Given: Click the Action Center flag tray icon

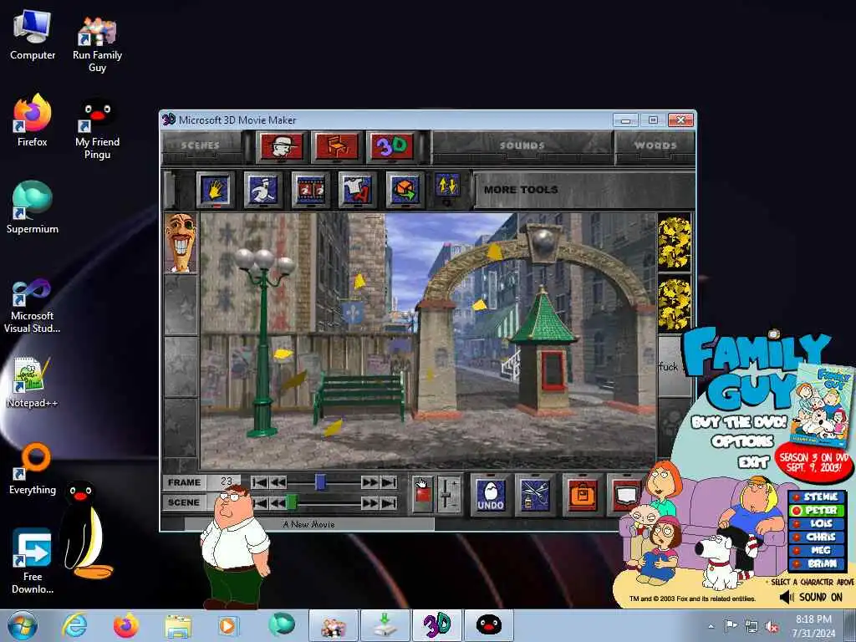Looking at the screenshot, I should click(x=731, y=626).
